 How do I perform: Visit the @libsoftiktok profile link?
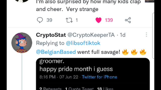[83, 43]
